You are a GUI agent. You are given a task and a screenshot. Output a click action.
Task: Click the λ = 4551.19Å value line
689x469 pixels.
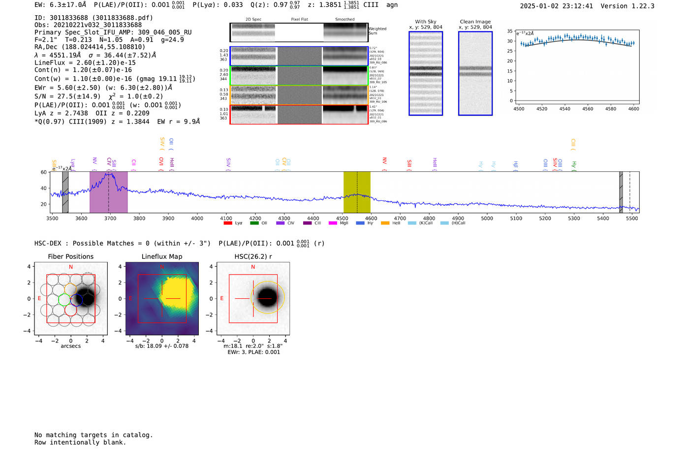click(x=95, y=55)
